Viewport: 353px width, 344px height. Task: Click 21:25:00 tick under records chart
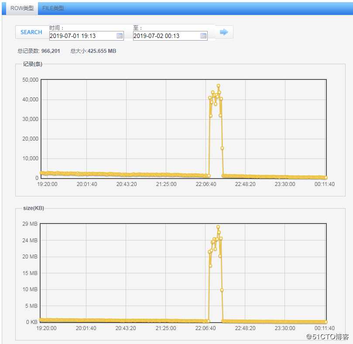[166, 184]
